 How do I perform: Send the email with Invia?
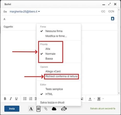(12, 109)
